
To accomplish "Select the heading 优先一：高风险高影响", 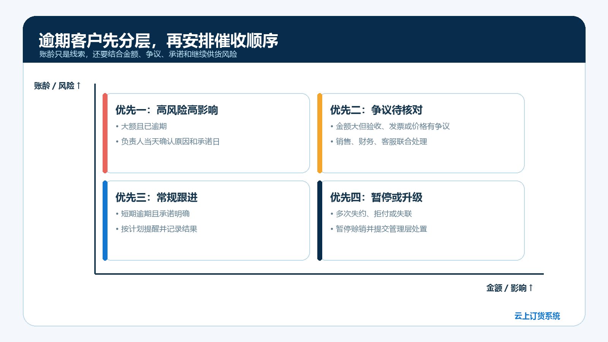I will point(167,110).
